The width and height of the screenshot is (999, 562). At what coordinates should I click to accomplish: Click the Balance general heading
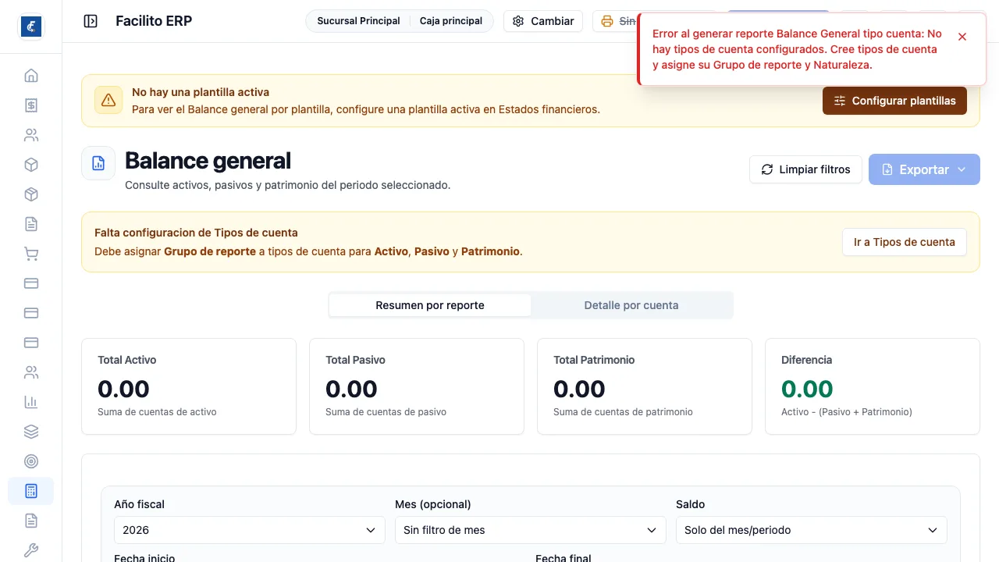(208, 161)
